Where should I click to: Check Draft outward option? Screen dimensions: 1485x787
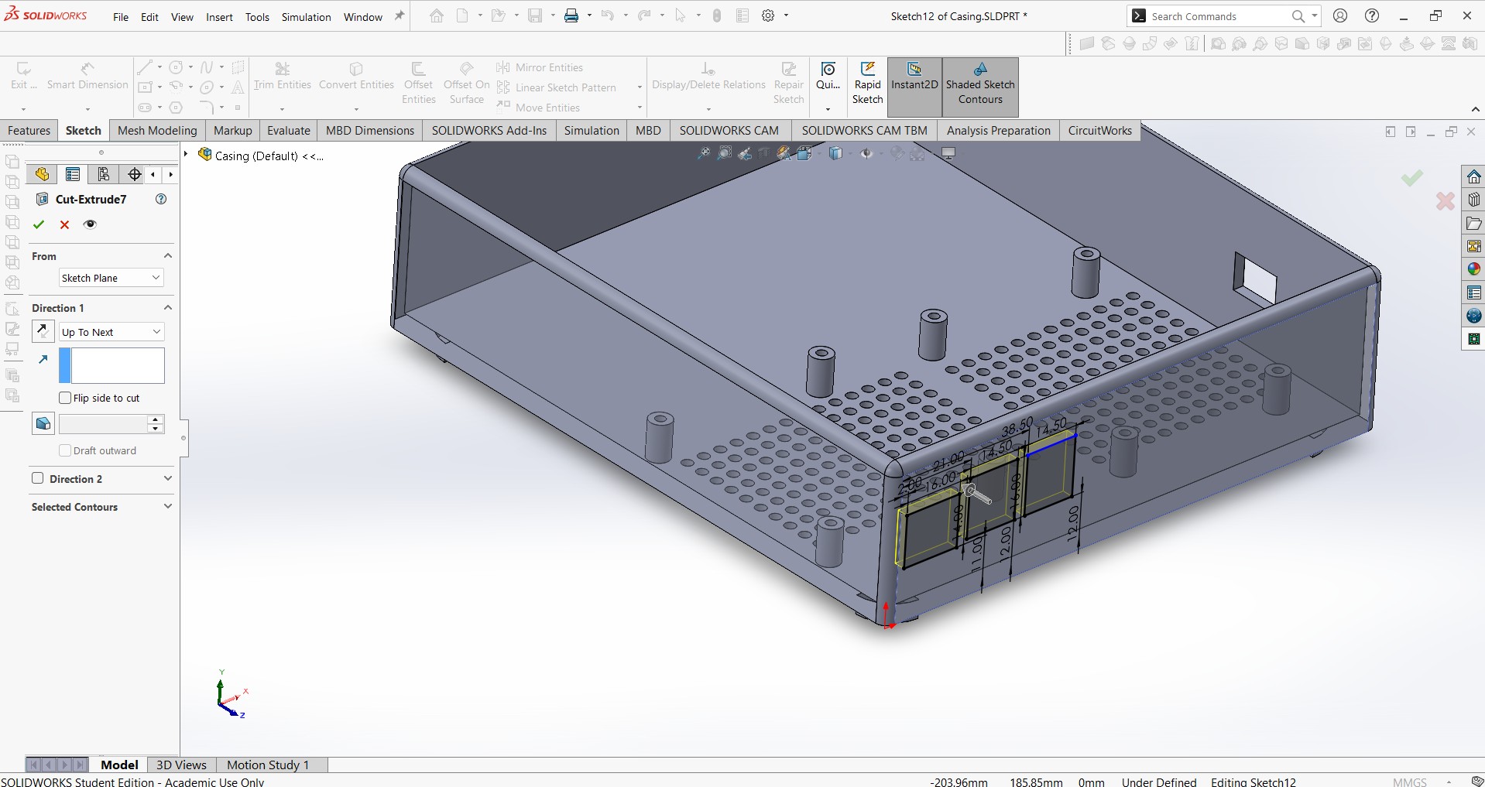pyautogui.click(x=65, y=450)
